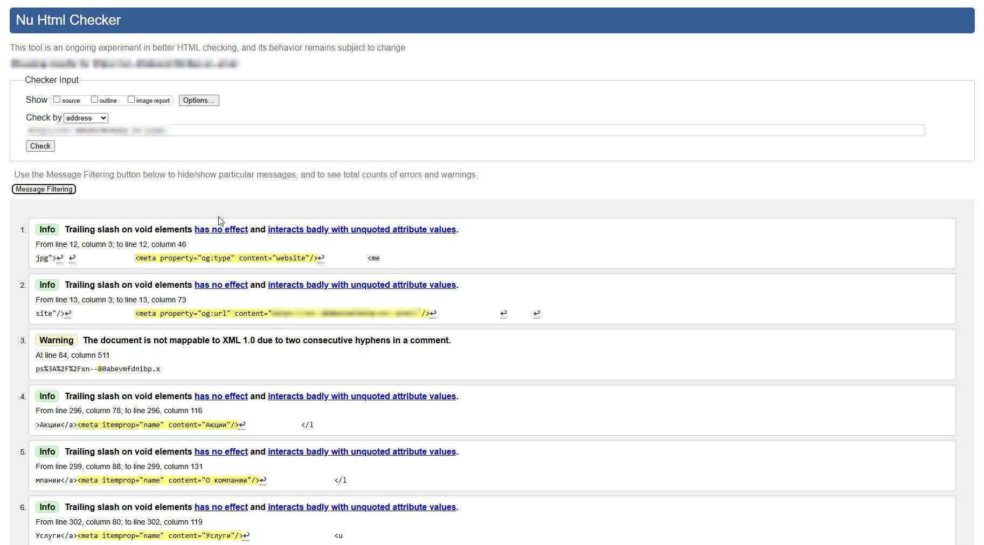The width and height of the screenshot is (984, 545).
Task: Open 'has no effect' link in message 1
Action: pos(221,229)
